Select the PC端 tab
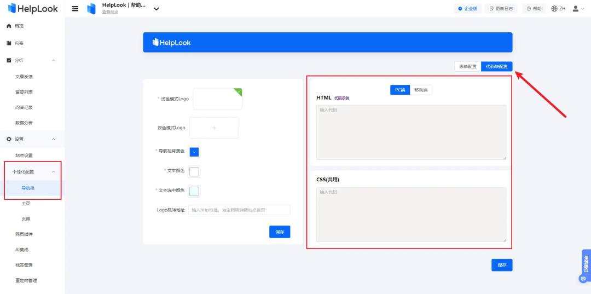The height and width of the screenshot is (294, 591). [400, 90]
